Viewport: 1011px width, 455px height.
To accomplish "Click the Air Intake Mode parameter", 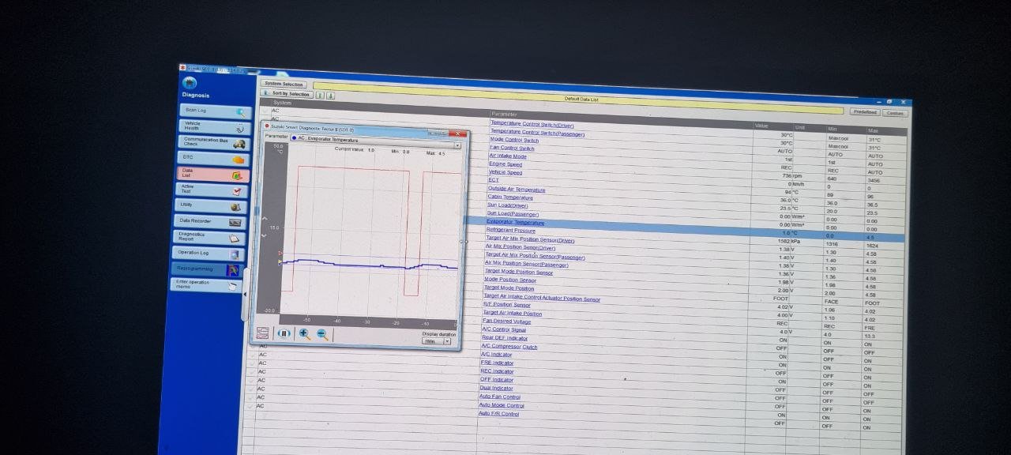I will tap(508, 156).
